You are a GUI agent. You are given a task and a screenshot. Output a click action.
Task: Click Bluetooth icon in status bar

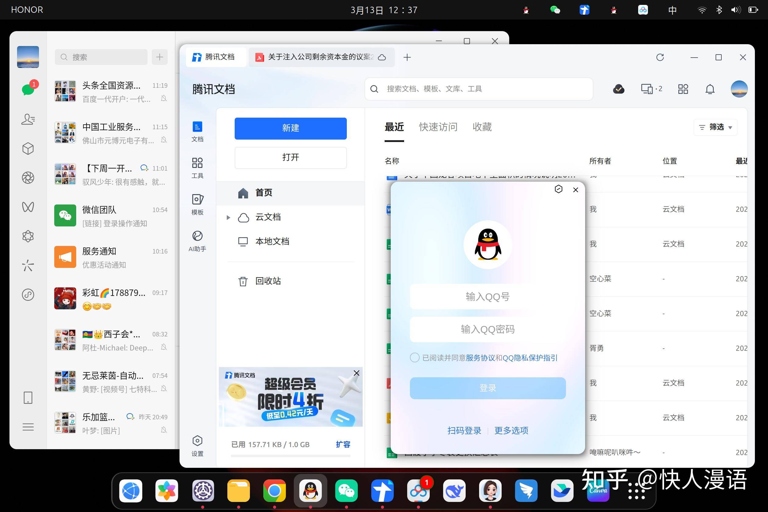coord(719,10)
